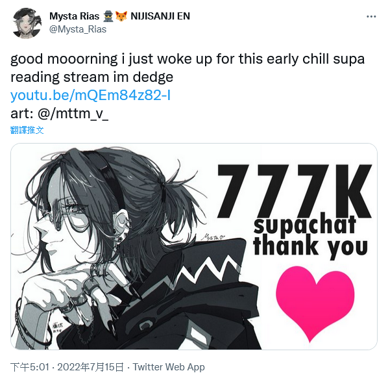Viewport: 388px width, 384px height.
Task: Click the Twitter Web App source label
Action: click(169, 367)
